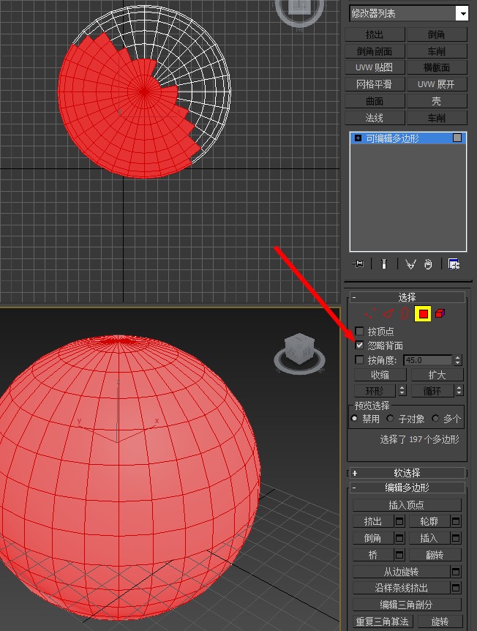Toggle light icon on 可编辑多边形 stack row
The height and width of the screenshot is (631, 477).
pyautogui.click(x=457, y=138)
